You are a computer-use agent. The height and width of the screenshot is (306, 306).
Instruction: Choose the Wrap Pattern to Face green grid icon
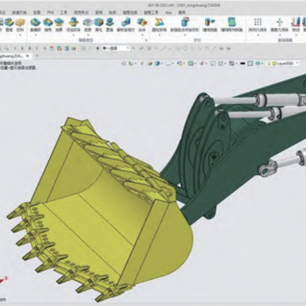pos(231,22)
